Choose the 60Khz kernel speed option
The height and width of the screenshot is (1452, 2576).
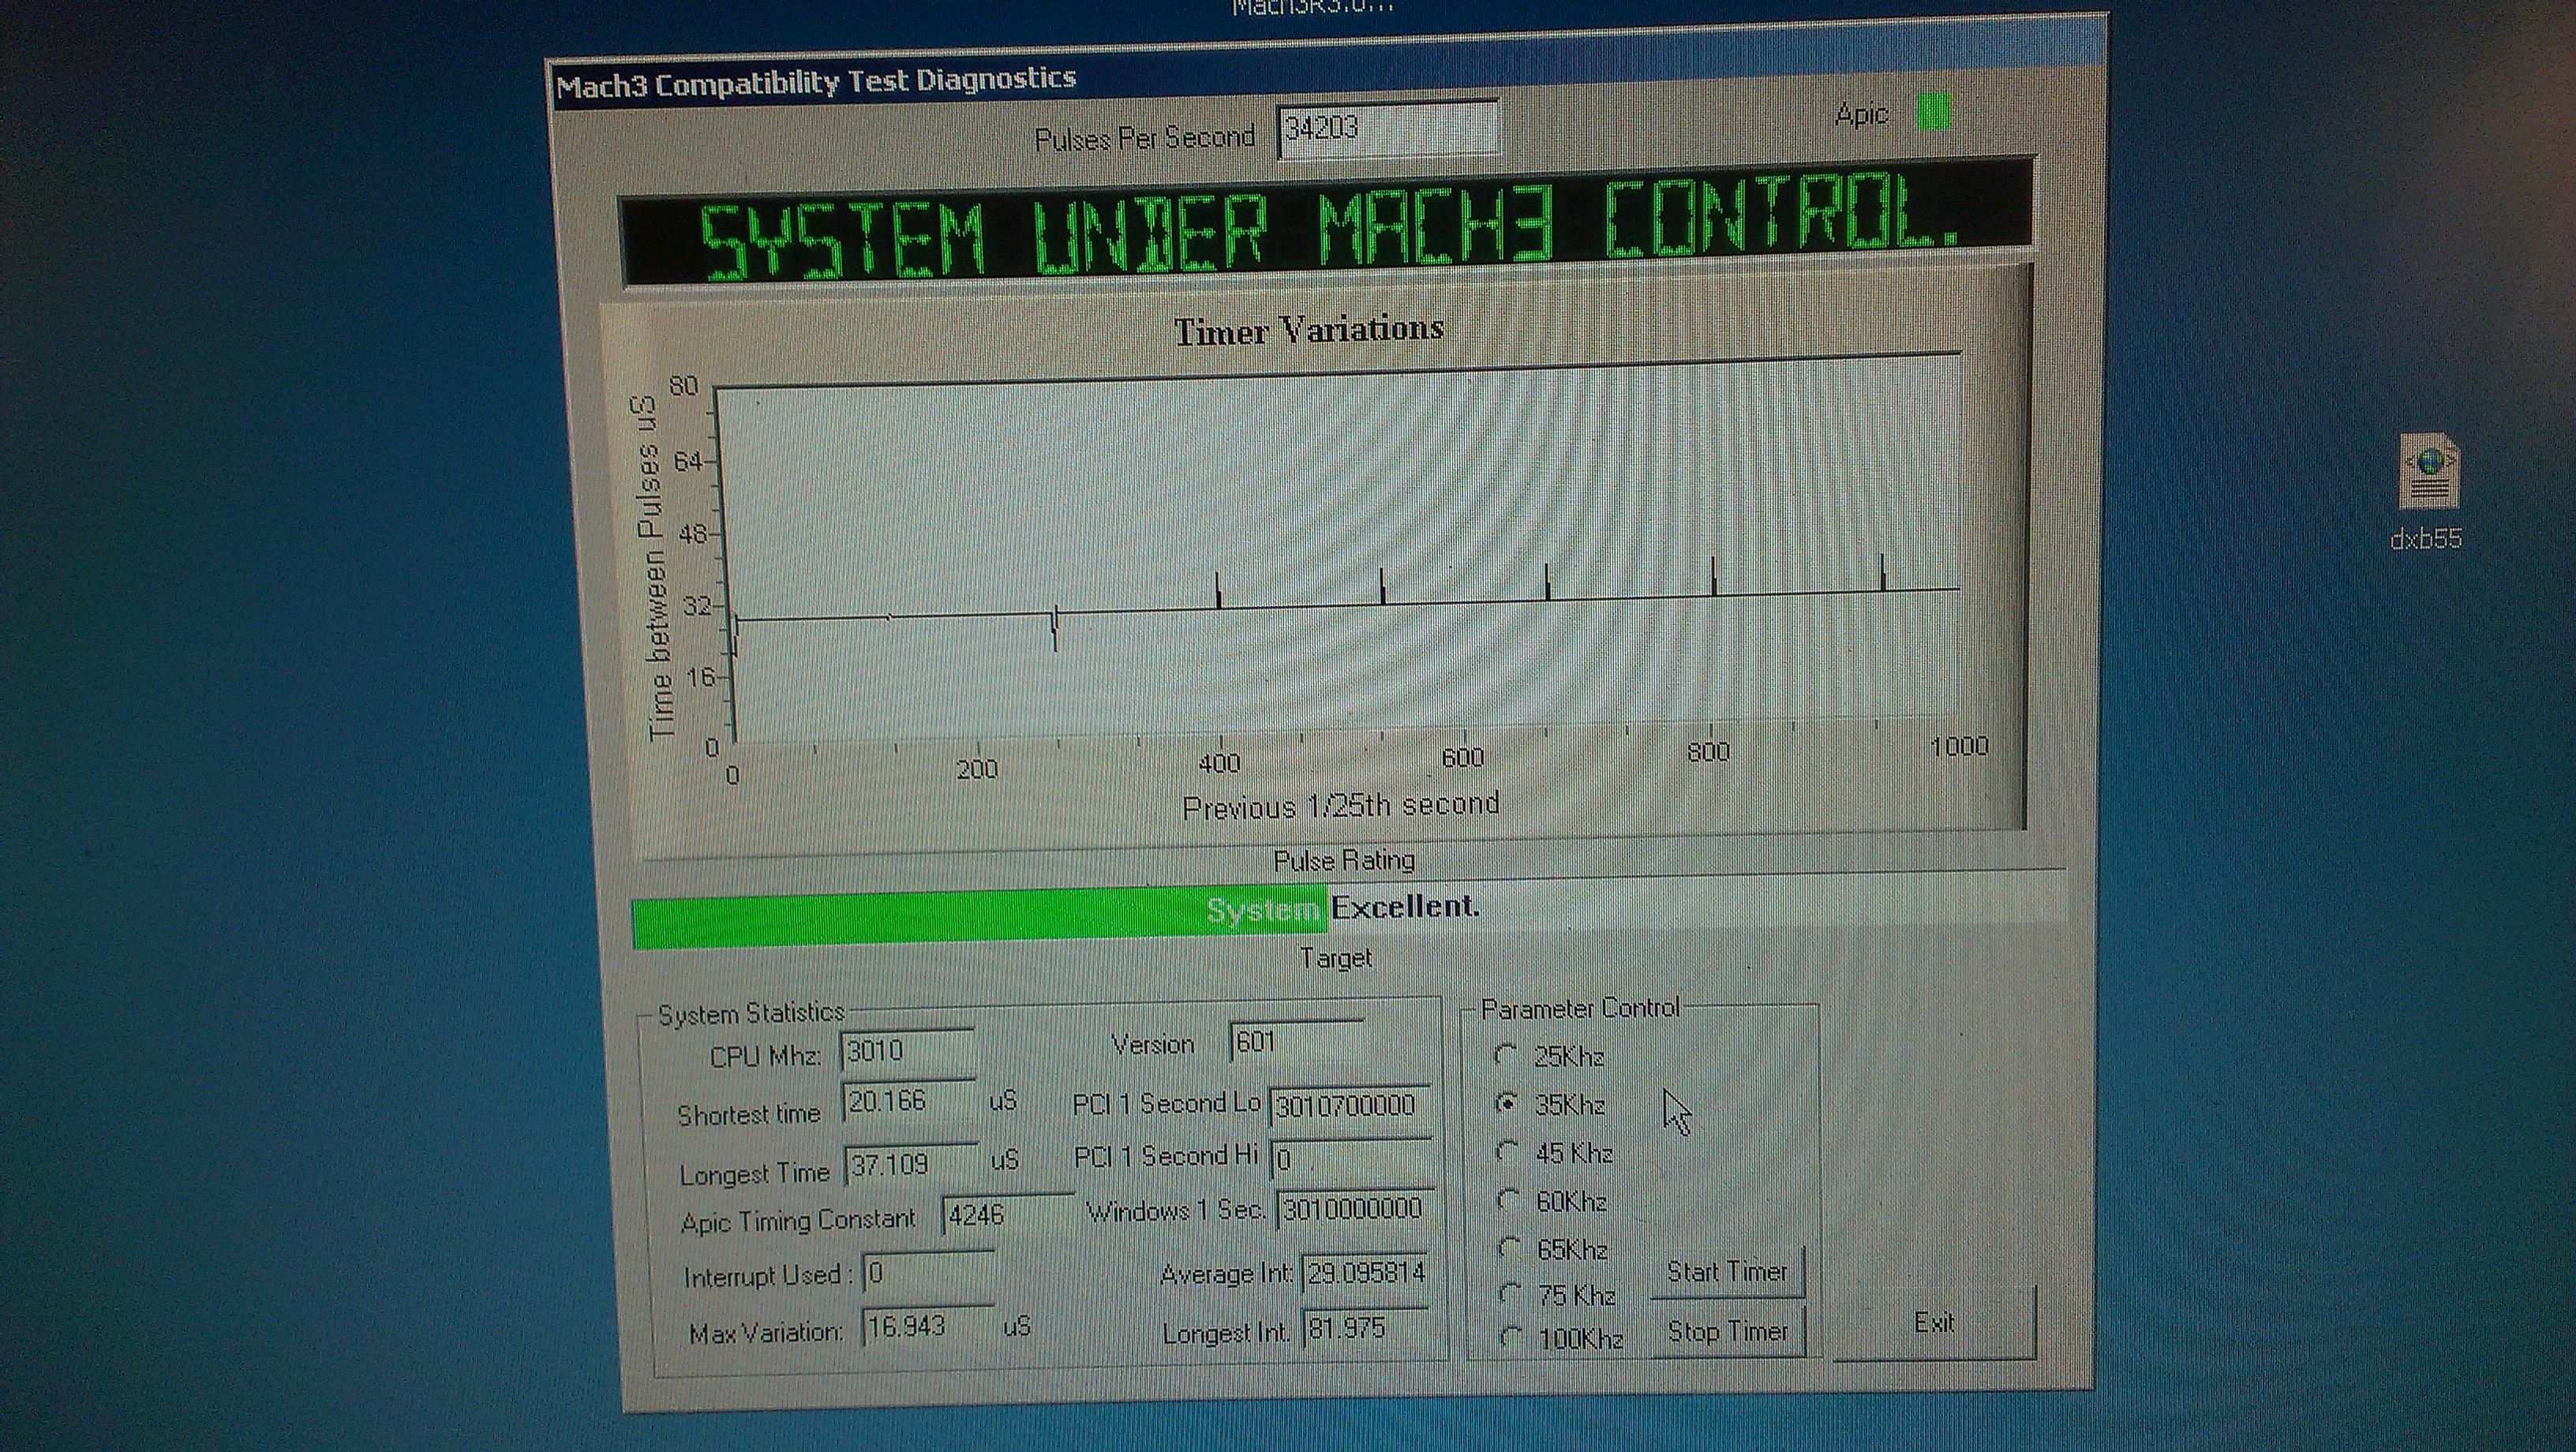[x=1508, y=1200]
